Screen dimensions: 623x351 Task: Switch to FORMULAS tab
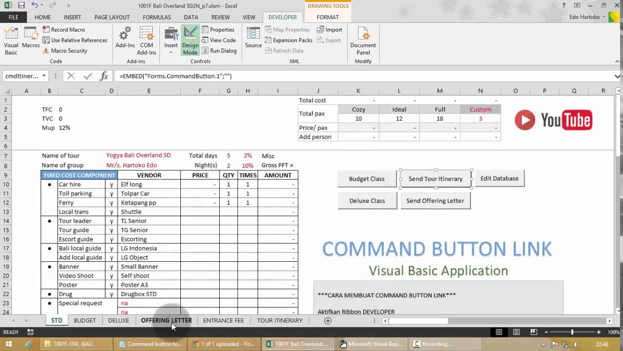(x=156, y=17)
